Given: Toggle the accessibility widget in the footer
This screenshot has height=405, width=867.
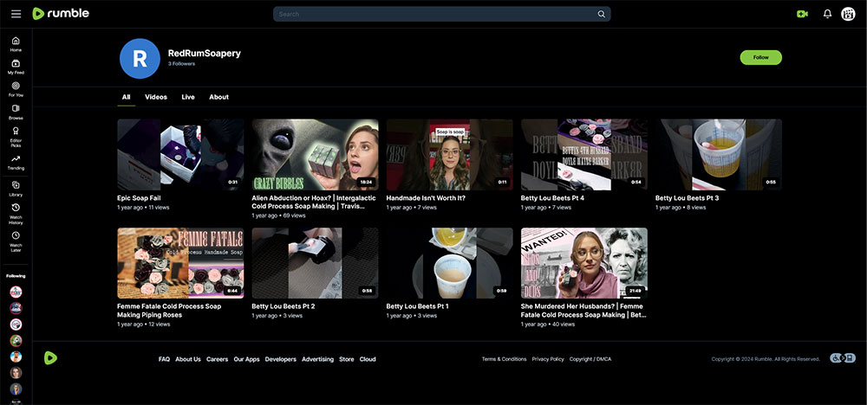Looking at the screenshot, I should point(843,358).
